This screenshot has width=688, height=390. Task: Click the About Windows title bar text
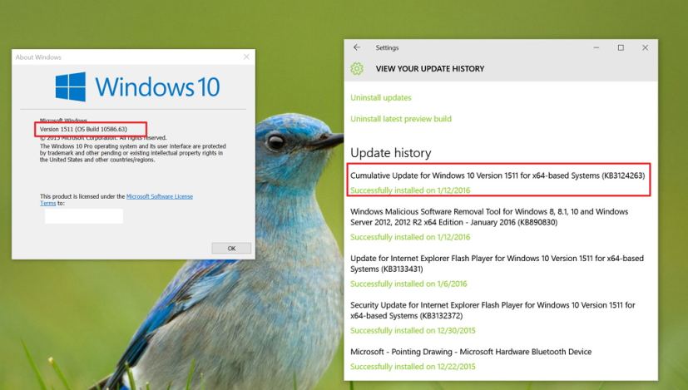38,57
